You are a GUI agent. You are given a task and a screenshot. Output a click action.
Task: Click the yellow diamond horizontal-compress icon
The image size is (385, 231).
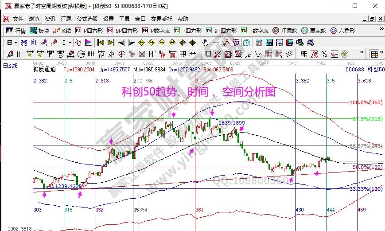[172, 43]
